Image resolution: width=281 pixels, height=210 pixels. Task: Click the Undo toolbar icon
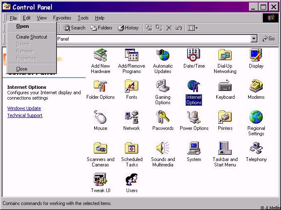(178, 28)
